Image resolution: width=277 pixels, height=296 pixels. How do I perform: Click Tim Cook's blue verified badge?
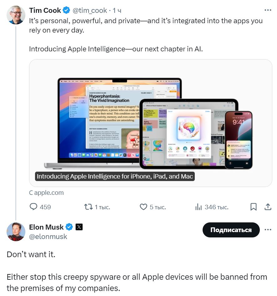[x=66, y=10]
